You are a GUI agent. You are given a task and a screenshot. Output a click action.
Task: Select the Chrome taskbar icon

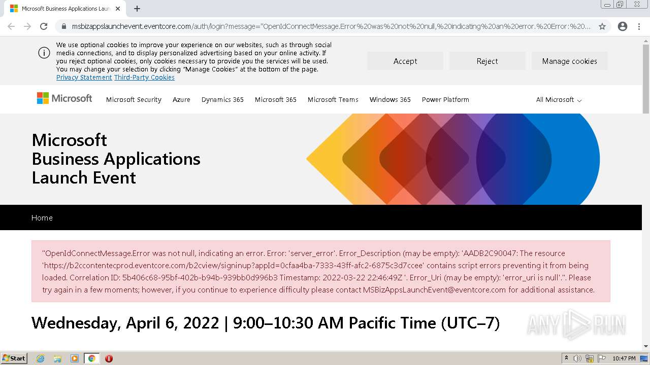[91, 358]
